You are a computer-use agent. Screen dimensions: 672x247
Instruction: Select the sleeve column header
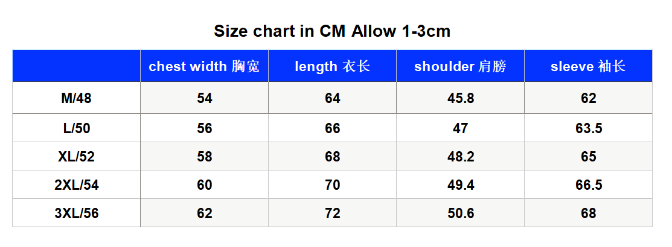(x=588, y=66)
